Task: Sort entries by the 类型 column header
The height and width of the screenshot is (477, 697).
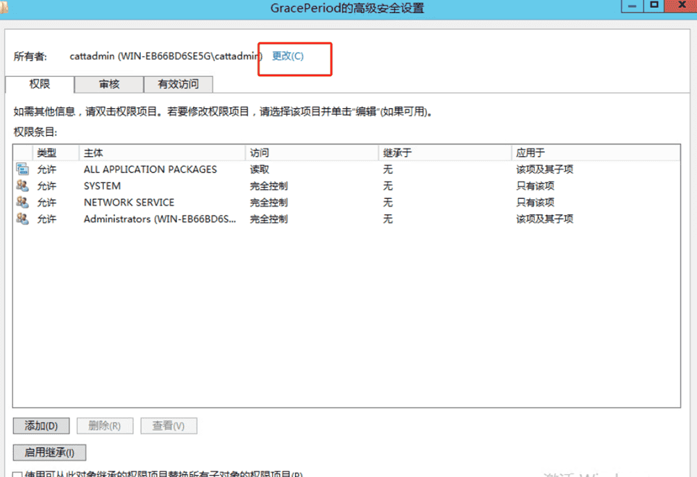Action: click(47, 153)
